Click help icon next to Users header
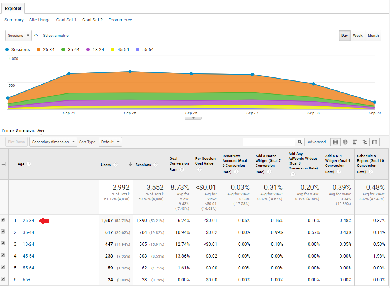 click(x=116, y=165)
